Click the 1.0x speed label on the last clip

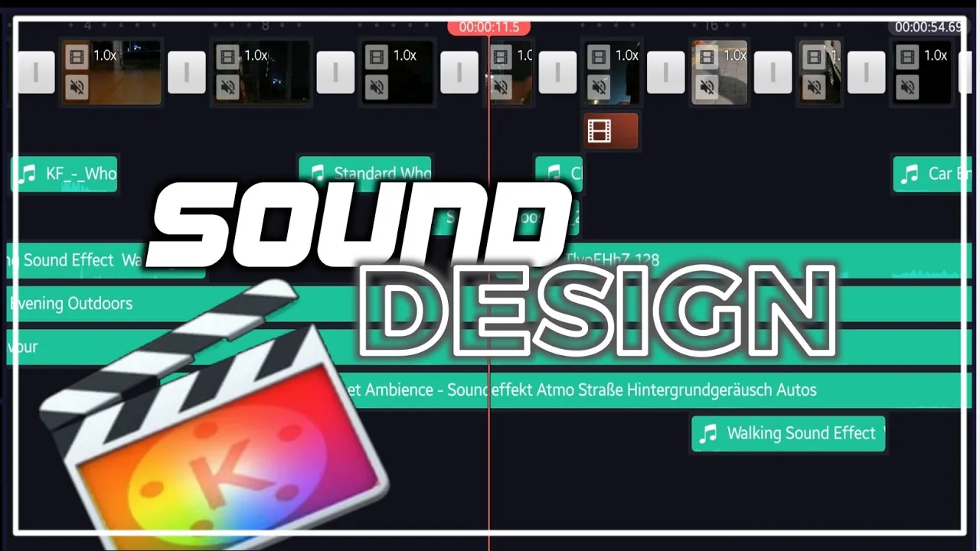tap(936, 55)
